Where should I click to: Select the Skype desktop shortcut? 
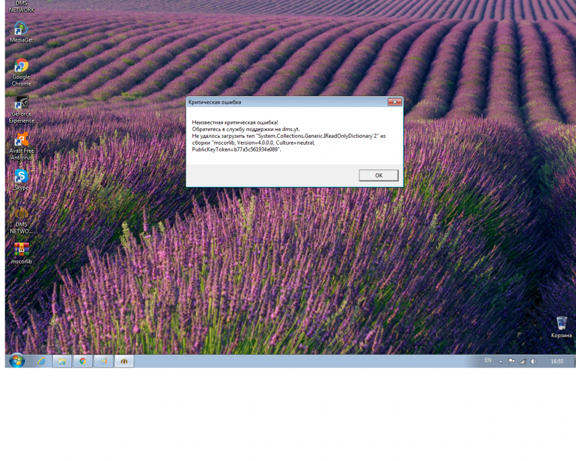[21, 176]
